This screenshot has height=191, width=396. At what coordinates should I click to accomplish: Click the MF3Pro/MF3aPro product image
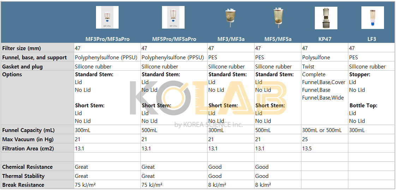click(x=107, y=17)
